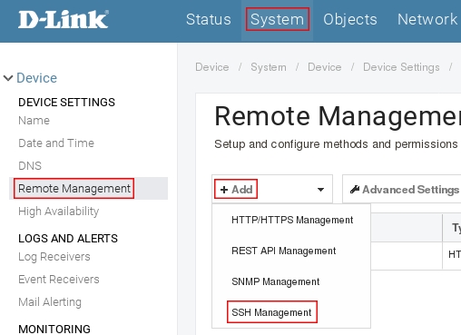Pick REST API Management entry
The image size is (461, 335).
[283, 251]
